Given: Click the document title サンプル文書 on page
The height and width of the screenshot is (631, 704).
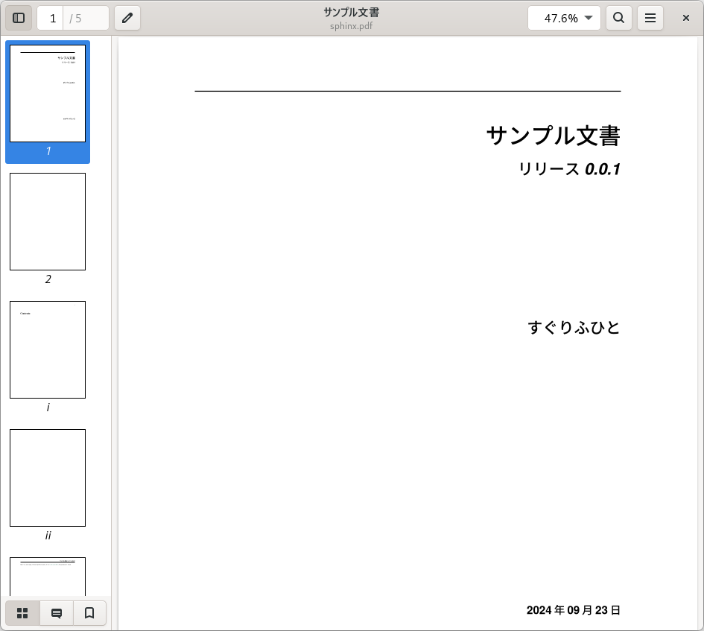Looking at the screenshot, I should click(553, 136).
